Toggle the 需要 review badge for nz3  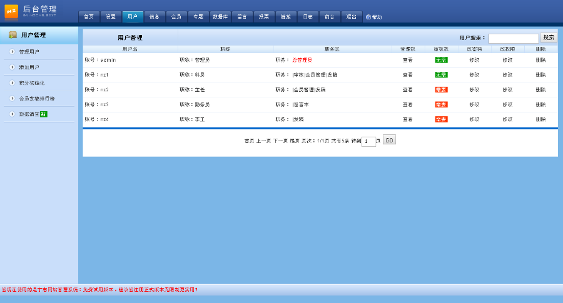click(x=441, y=105)
